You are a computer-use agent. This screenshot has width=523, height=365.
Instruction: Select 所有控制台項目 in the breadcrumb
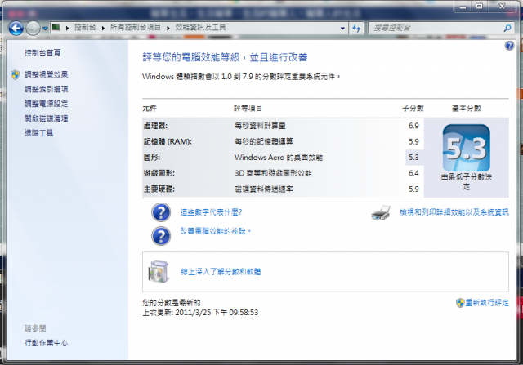136,27
